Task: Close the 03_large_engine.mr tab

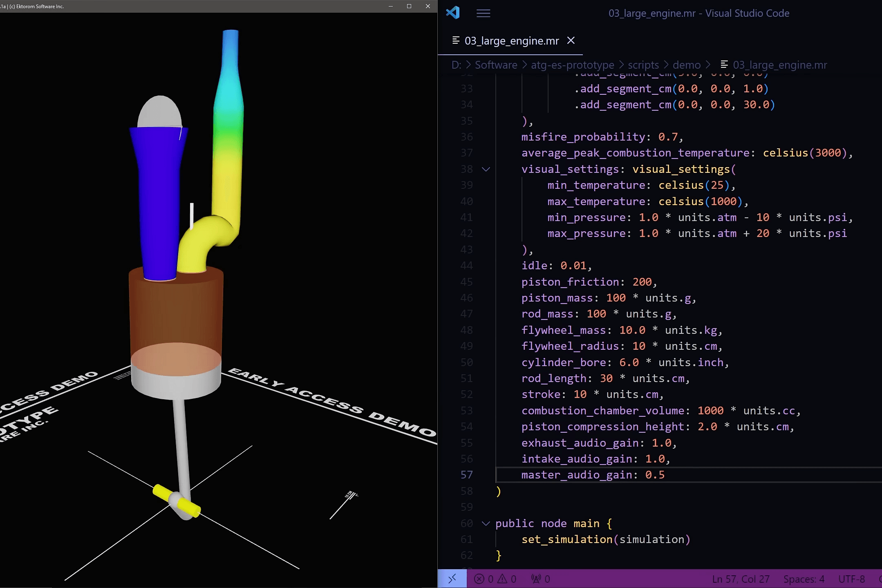Action: tap(571, 40)
